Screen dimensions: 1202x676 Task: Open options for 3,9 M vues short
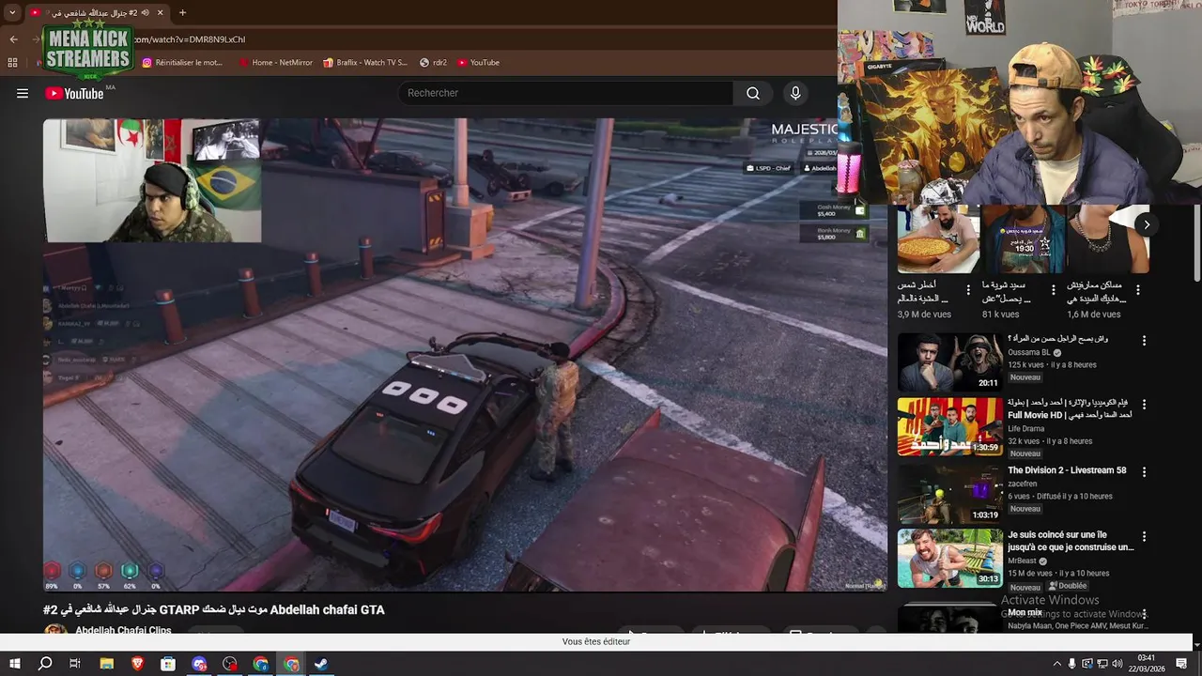tap(968, 290)
